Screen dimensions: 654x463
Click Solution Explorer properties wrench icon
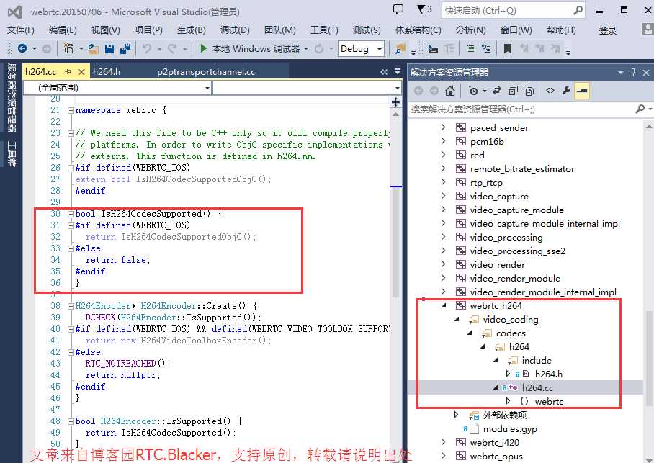point(566,91)
